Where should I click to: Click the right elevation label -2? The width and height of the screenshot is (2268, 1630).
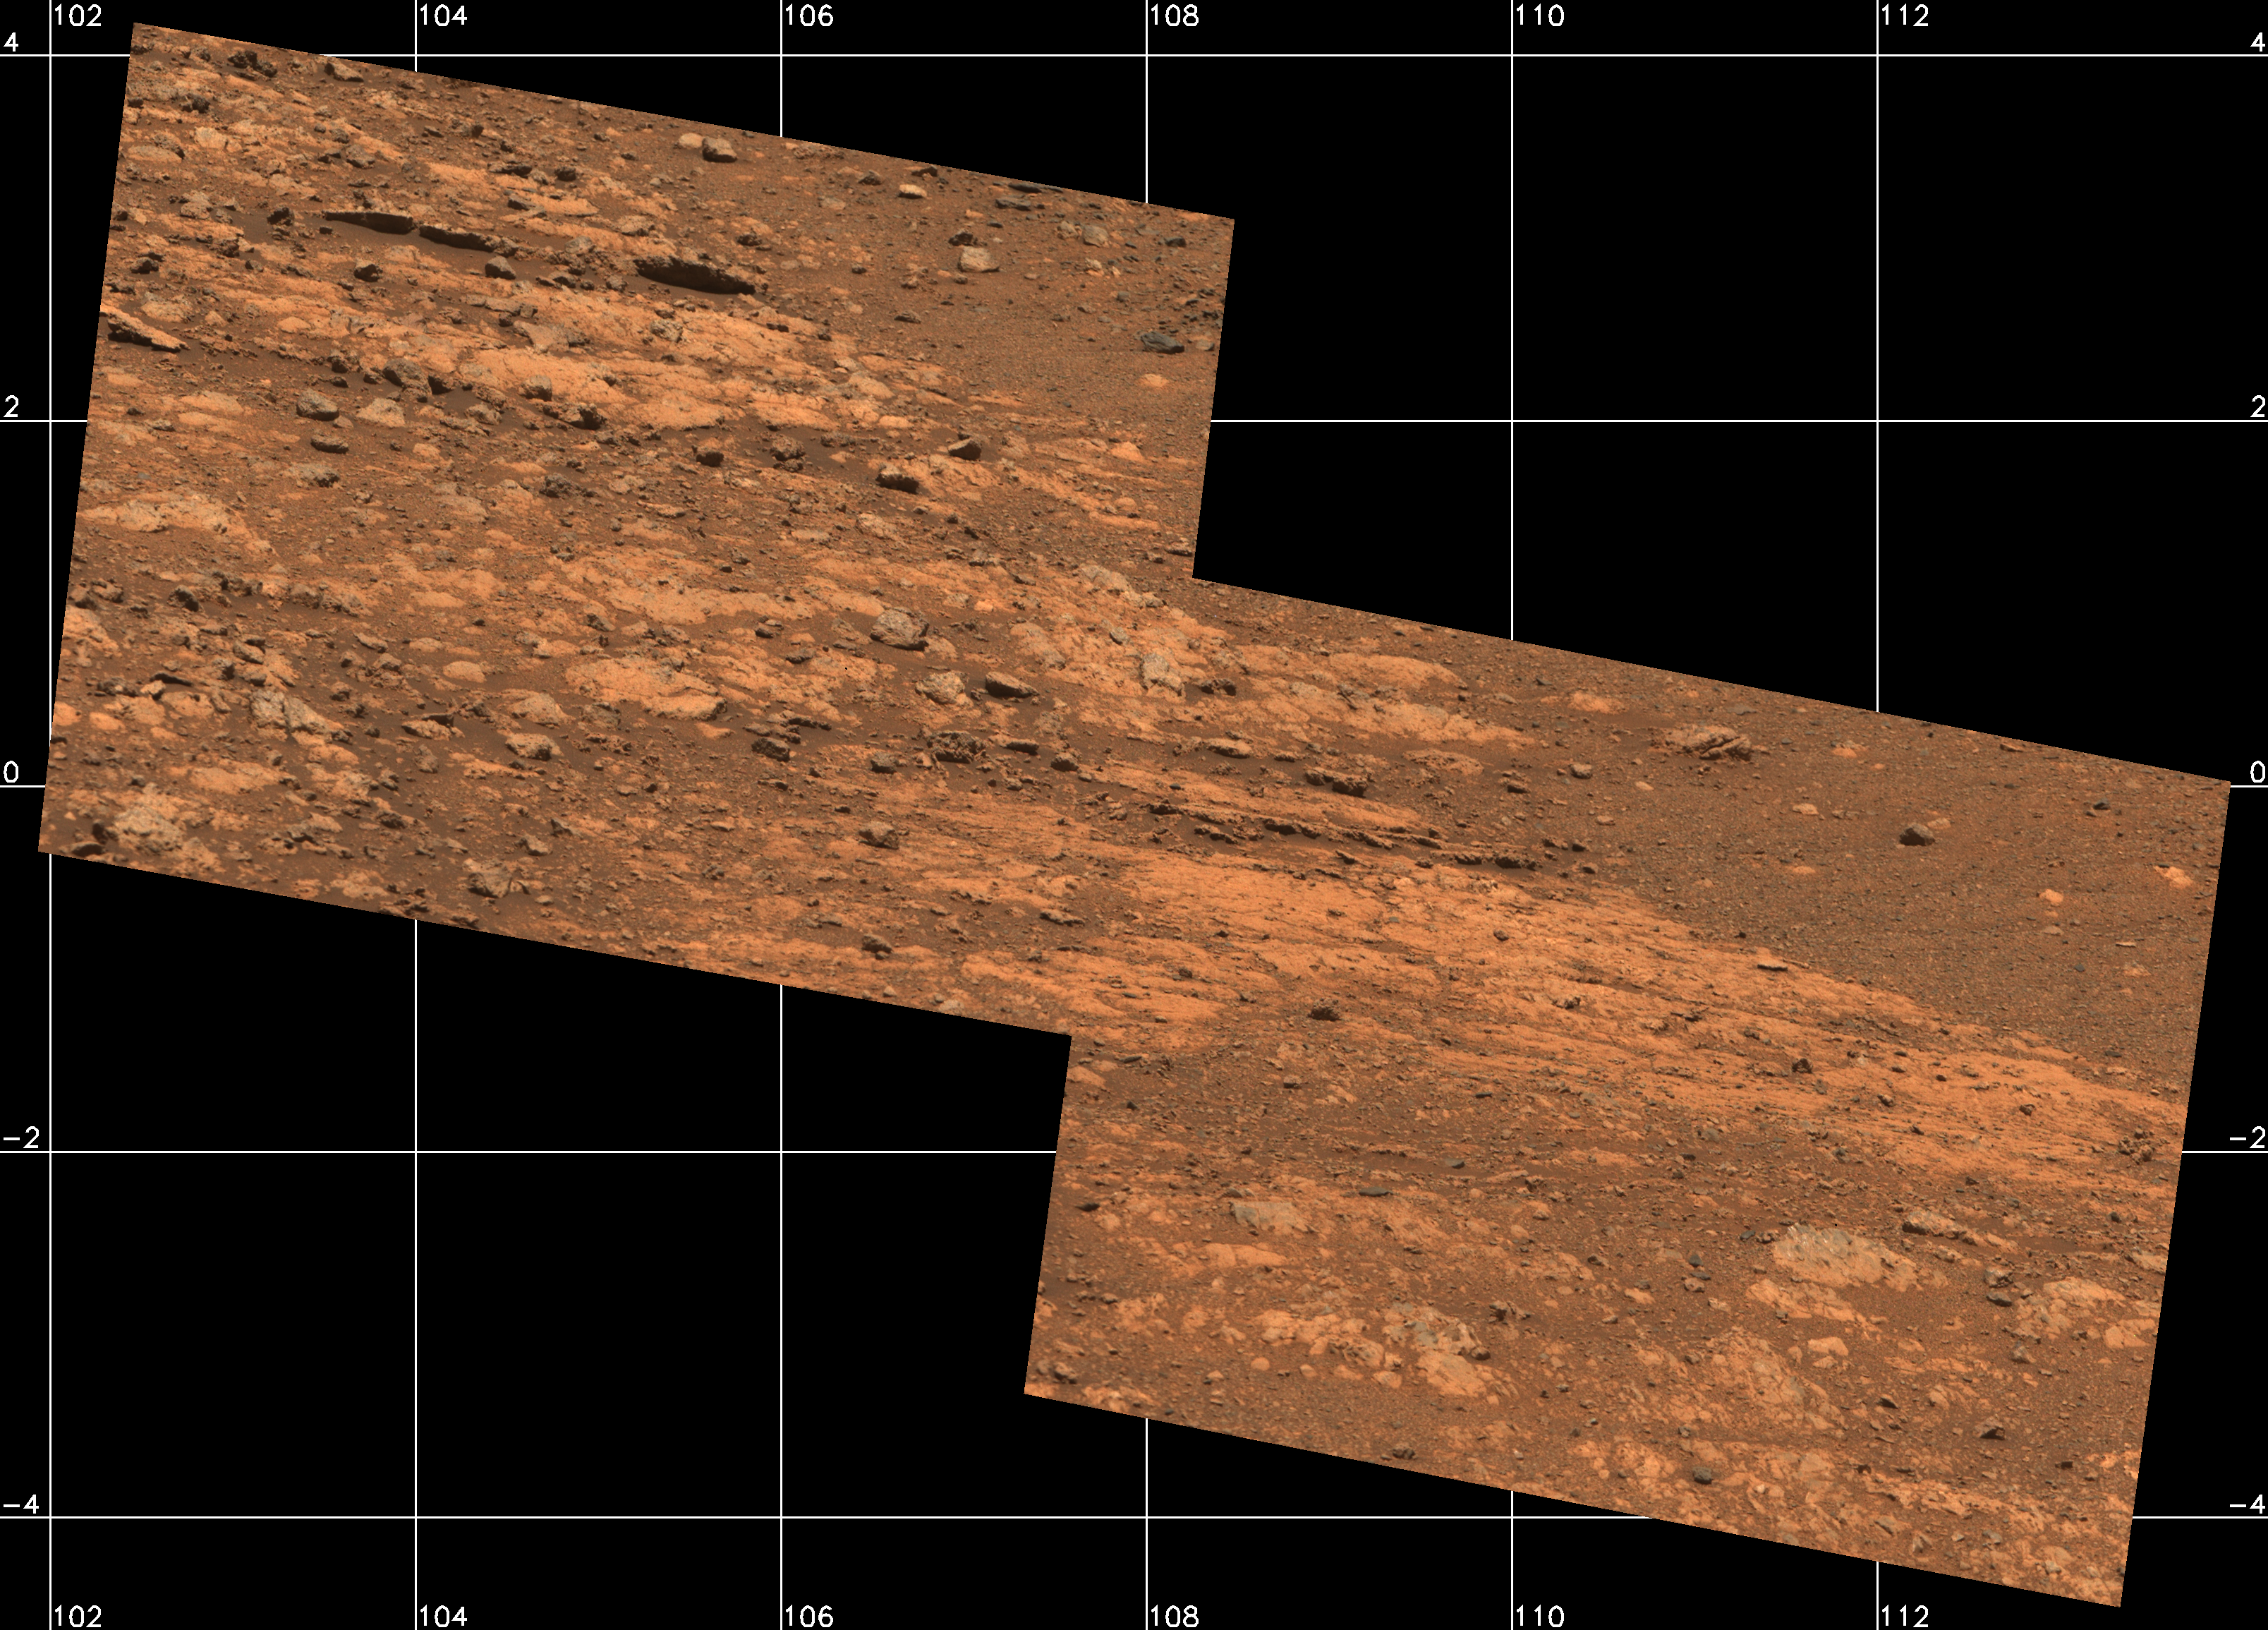click(x=2247, y=1138)
